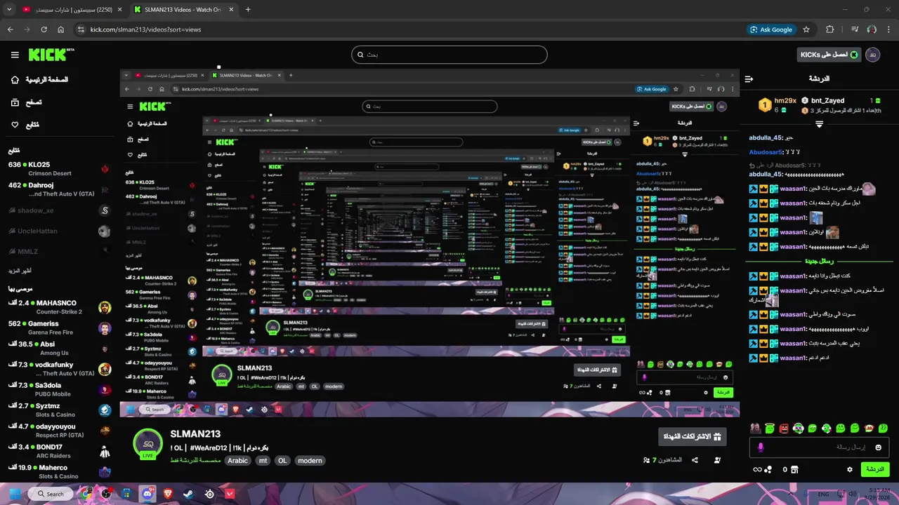
Task: Open UncleHattan channel in sidebar
Action: click(59, 231)
